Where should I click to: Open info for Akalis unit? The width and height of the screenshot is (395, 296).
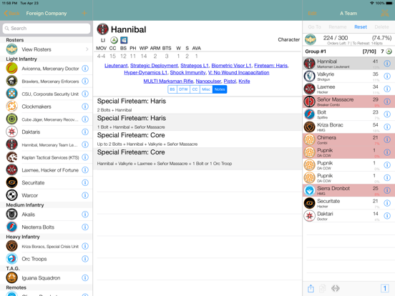[x=85, y=214]
